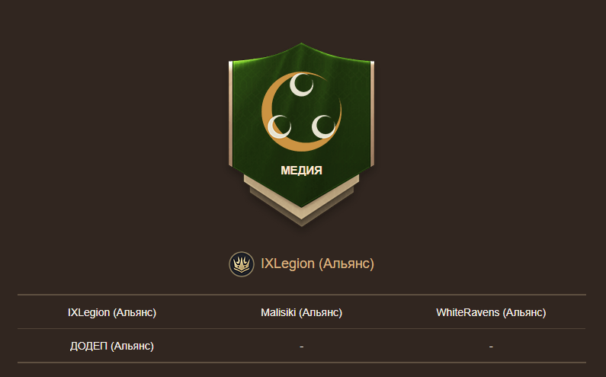Click the empty dash cell under Malisiki
The height and width of the screenshot is (377, 606).
[301, 347]
